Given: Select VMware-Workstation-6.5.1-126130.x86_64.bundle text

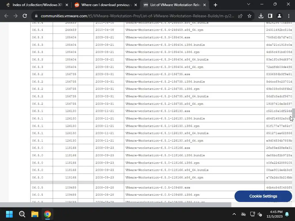Looking at the screenshot, I should pos(167,133).
